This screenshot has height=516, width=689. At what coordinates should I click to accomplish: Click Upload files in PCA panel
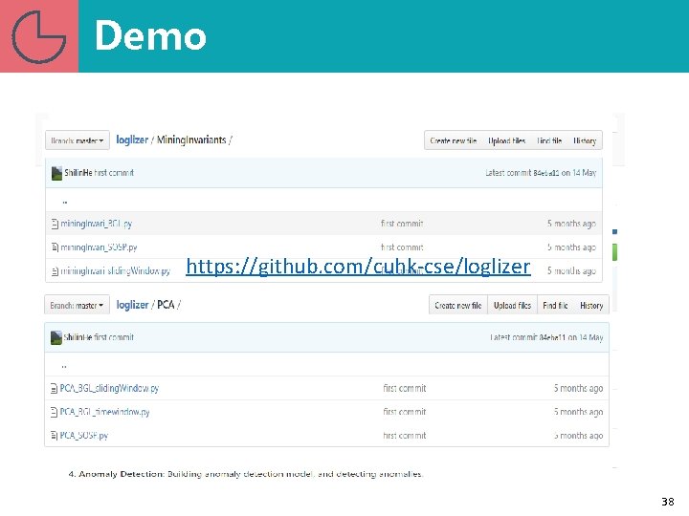point(512,306)
